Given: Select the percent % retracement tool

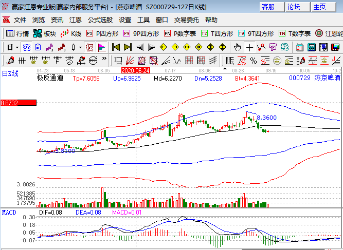Looking at the screenshot, I should pyautogui.click(x=254, y=61).
